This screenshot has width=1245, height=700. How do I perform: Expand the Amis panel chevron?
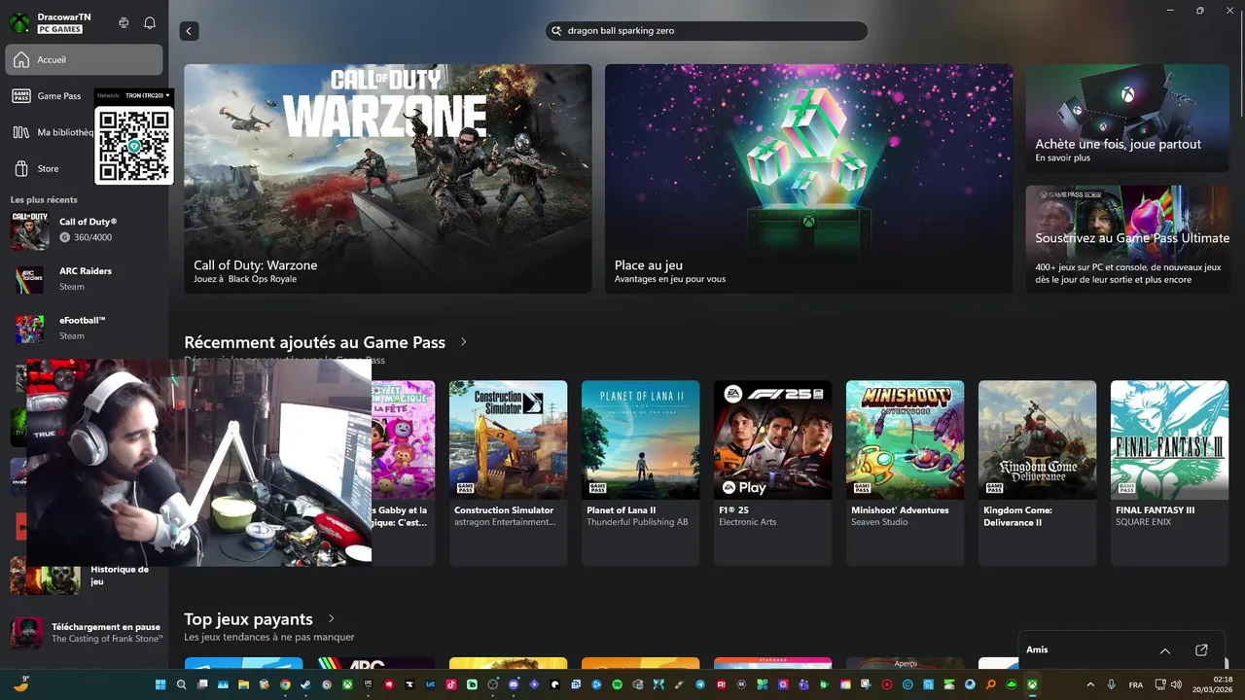coord(1165,650)
